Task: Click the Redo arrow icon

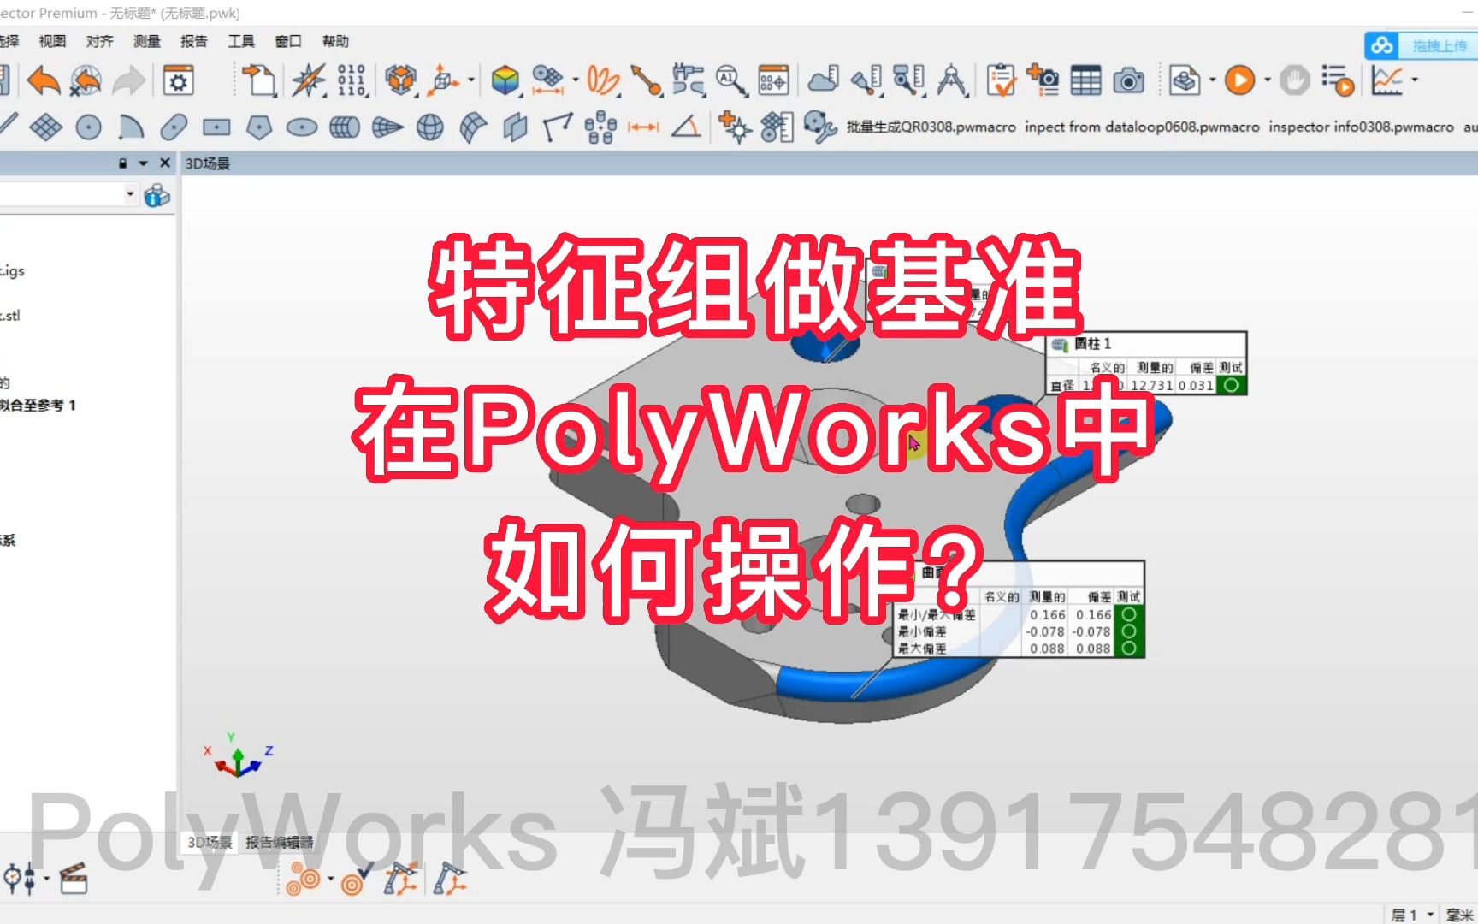Action: 129,81
